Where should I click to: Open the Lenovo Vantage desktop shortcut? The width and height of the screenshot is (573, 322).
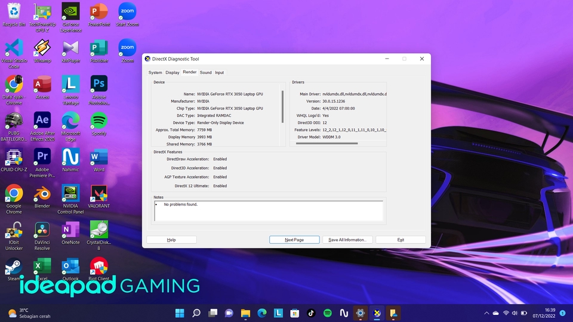click(70, 90)
